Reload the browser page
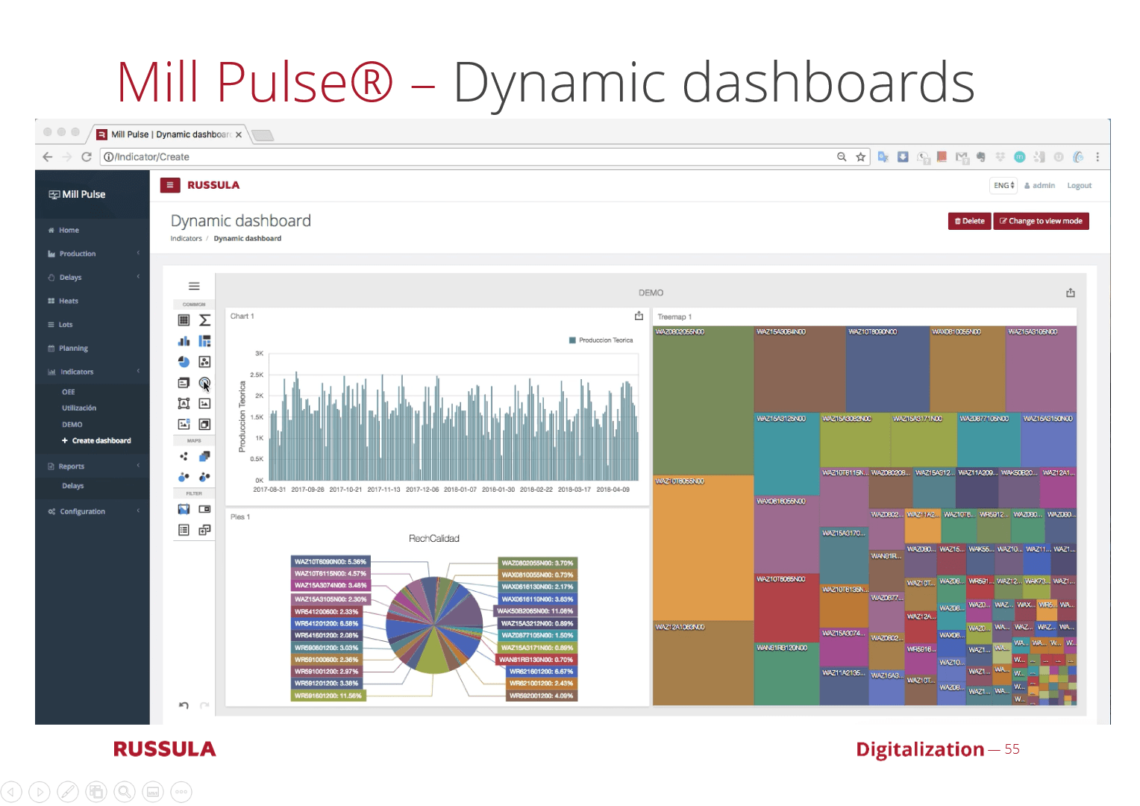 point(87,157)
